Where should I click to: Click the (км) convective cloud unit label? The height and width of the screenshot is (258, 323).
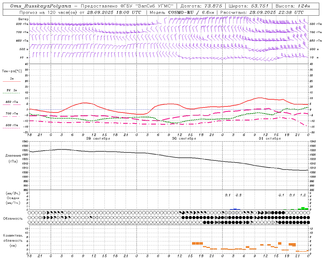[13, 245]
